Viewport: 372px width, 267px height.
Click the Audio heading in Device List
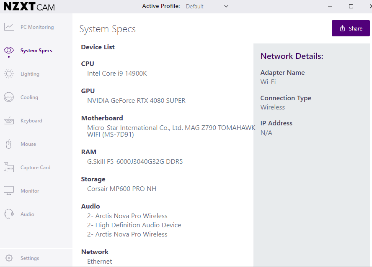coord(90,206)
